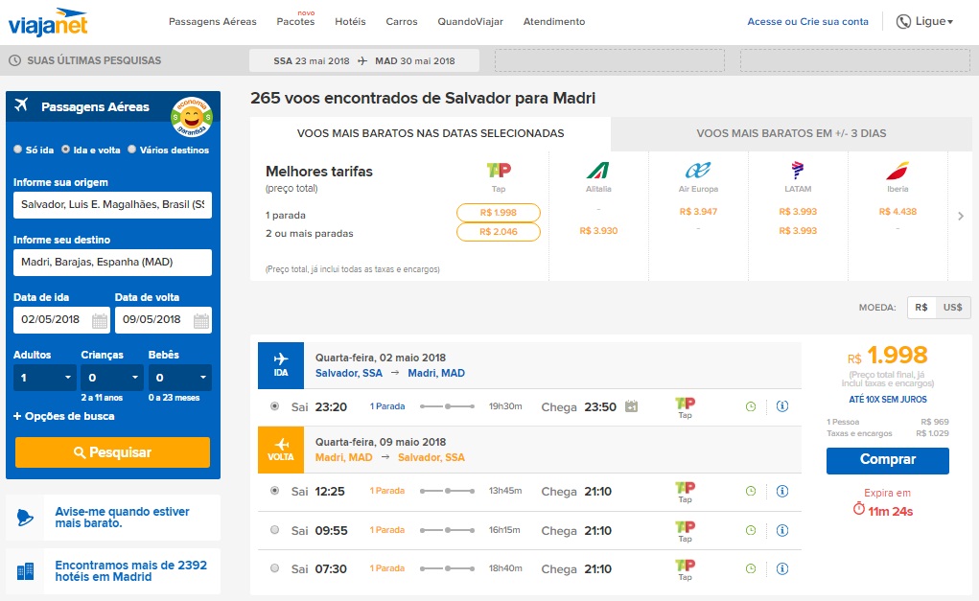The image size is (979, 601).
Task: Open QuandoViajar
Action: 470,22
